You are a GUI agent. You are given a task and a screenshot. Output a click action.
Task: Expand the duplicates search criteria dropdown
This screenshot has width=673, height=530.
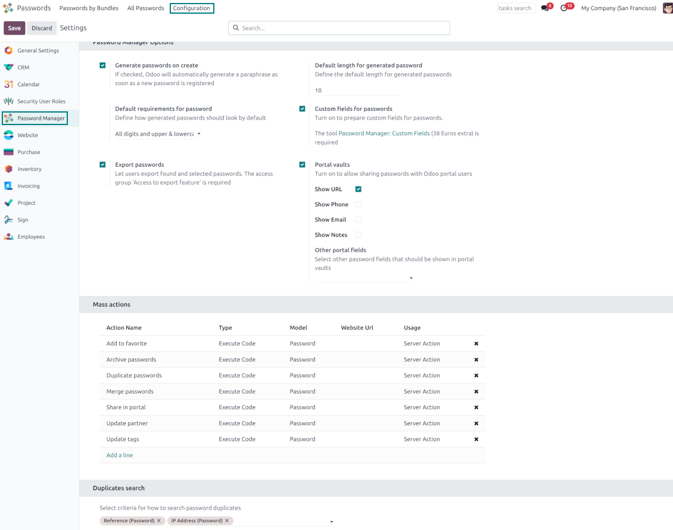(332, 522)
